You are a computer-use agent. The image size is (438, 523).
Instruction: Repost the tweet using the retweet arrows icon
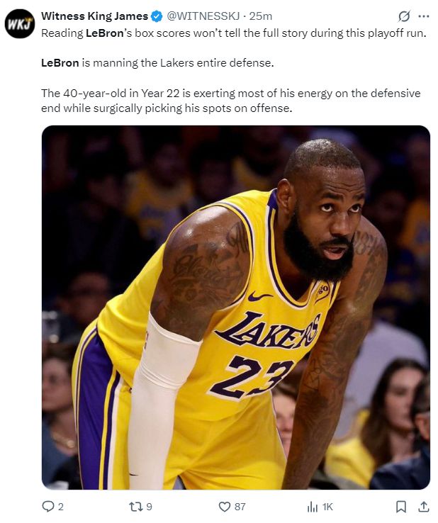coord(136,507)
